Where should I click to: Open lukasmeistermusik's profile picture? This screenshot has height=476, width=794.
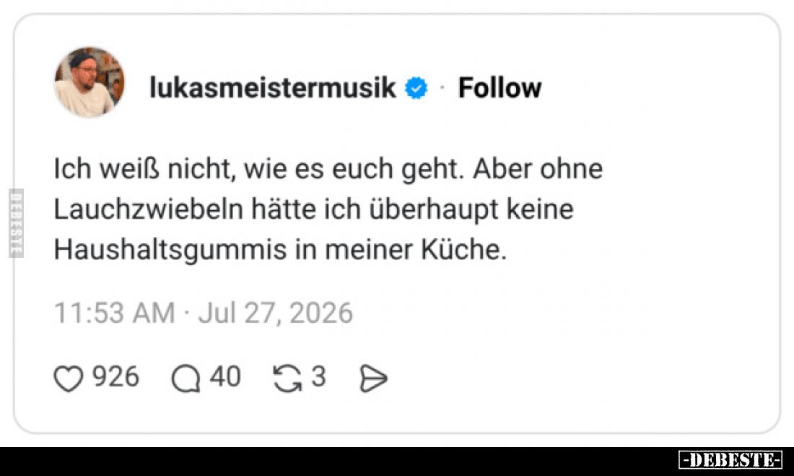coord(89,82)
